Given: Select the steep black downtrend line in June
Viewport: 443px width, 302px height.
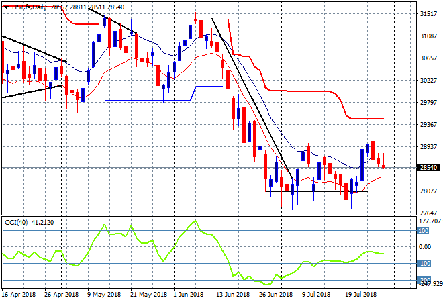Looking at the screenshot, I should pyautogui.click(x=252, y=99).
